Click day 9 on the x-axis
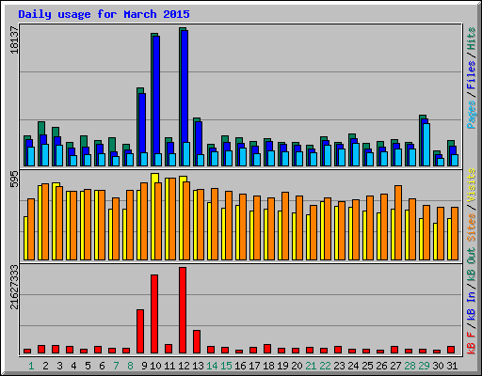Screen dimensions: 482x376 pos(144,366)
